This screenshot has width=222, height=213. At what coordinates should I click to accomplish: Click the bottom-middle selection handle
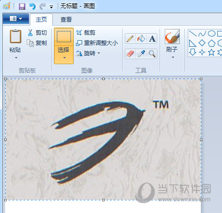[103, 200]
